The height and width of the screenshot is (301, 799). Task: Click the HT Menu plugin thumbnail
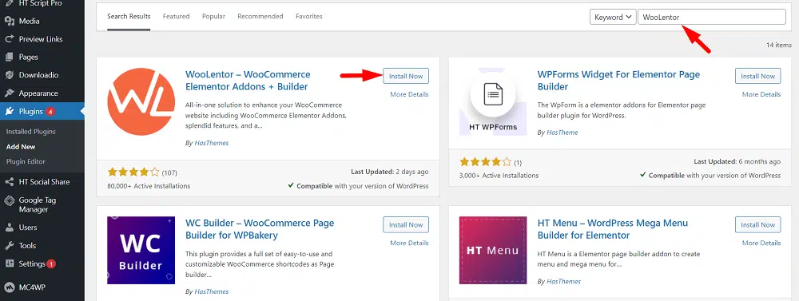point(493,250)
